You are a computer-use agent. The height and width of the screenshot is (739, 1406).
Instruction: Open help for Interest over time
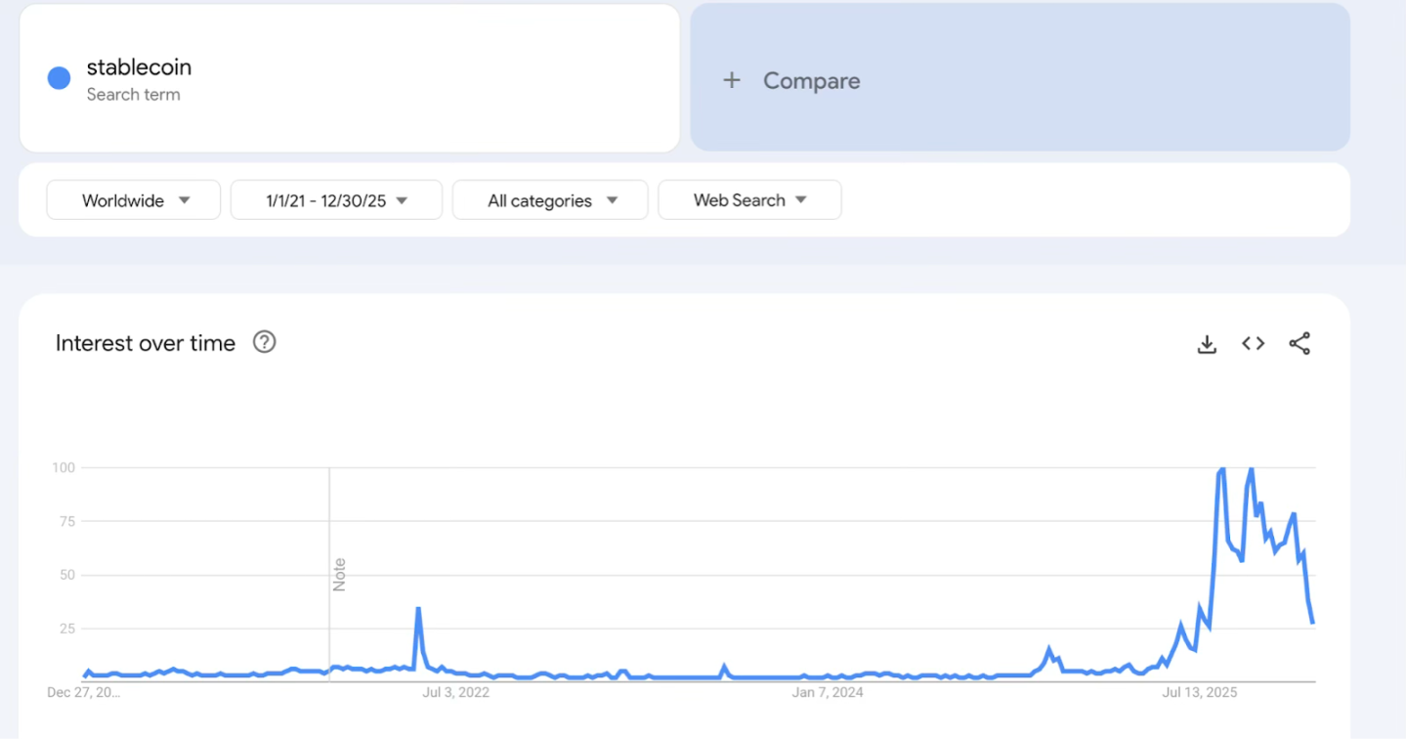264,342
